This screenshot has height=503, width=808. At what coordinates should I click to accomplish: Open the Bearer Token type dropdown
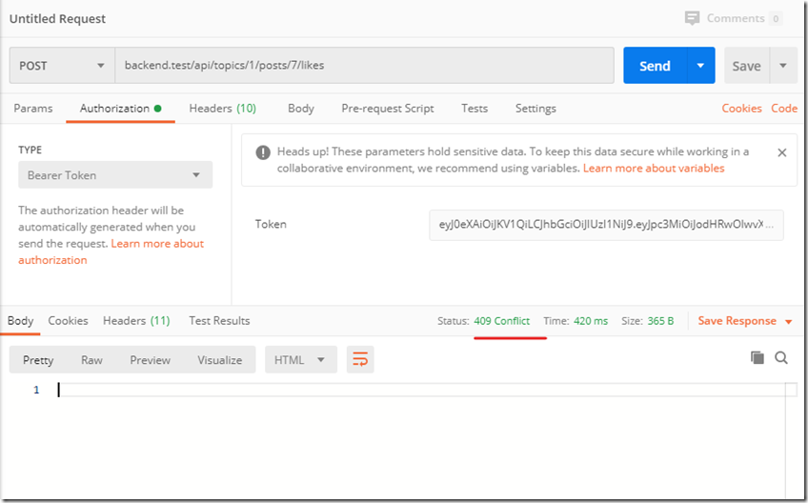pos(115,174)
